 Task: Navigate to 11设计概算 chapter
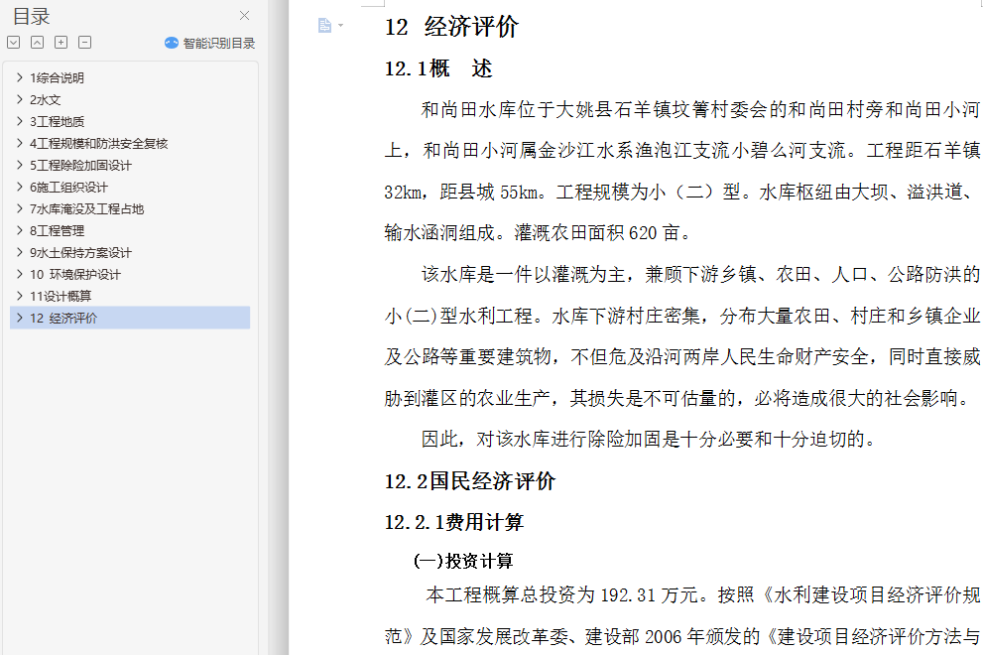point(61,296)
